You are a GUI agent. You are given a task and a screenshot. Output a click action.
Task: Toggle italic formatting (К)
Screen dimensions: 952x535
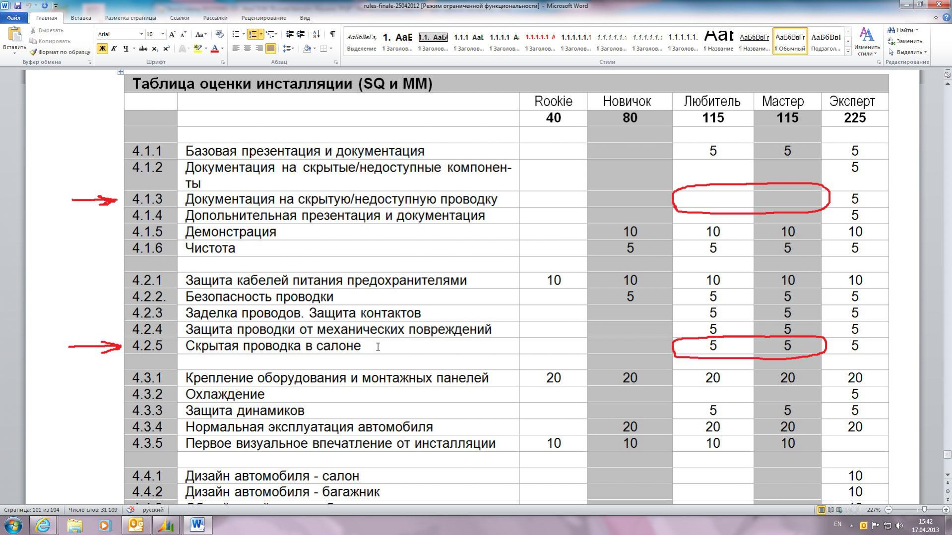pos(114,49)
